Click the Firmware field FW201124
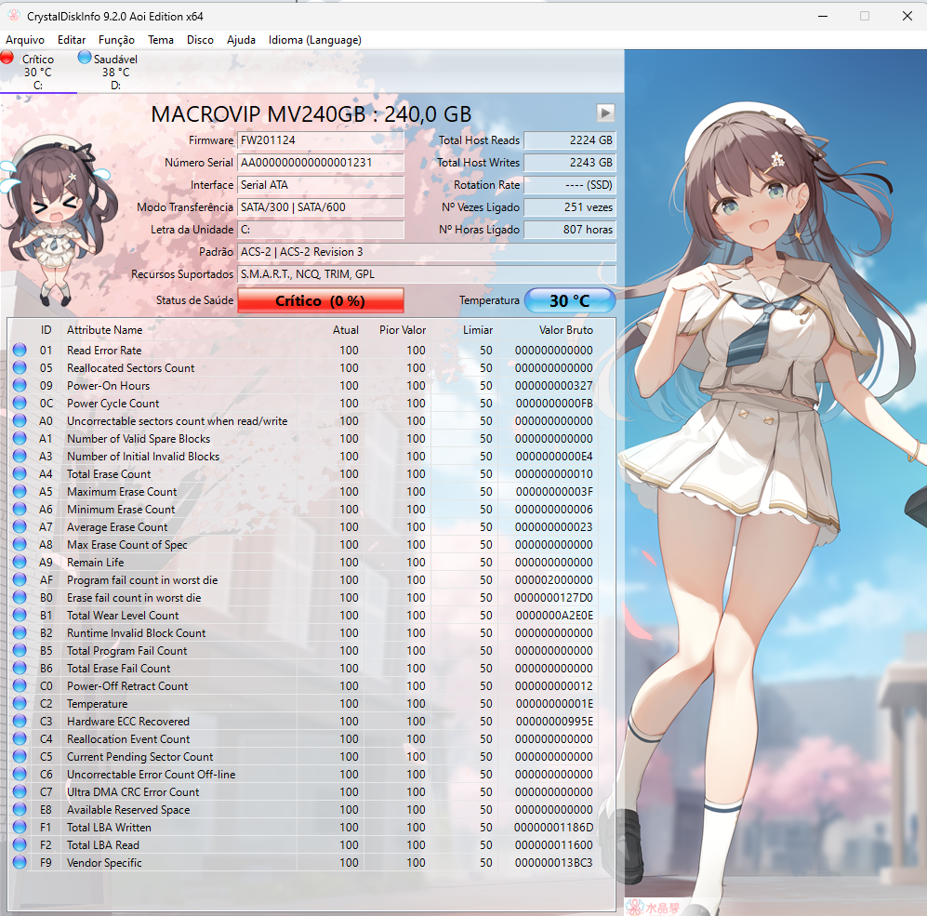 click(321, 140)
